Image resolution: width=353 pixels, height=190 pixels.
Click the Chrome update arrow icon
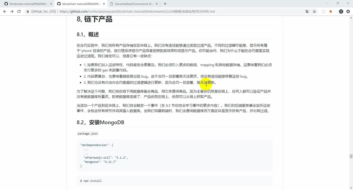348,12
